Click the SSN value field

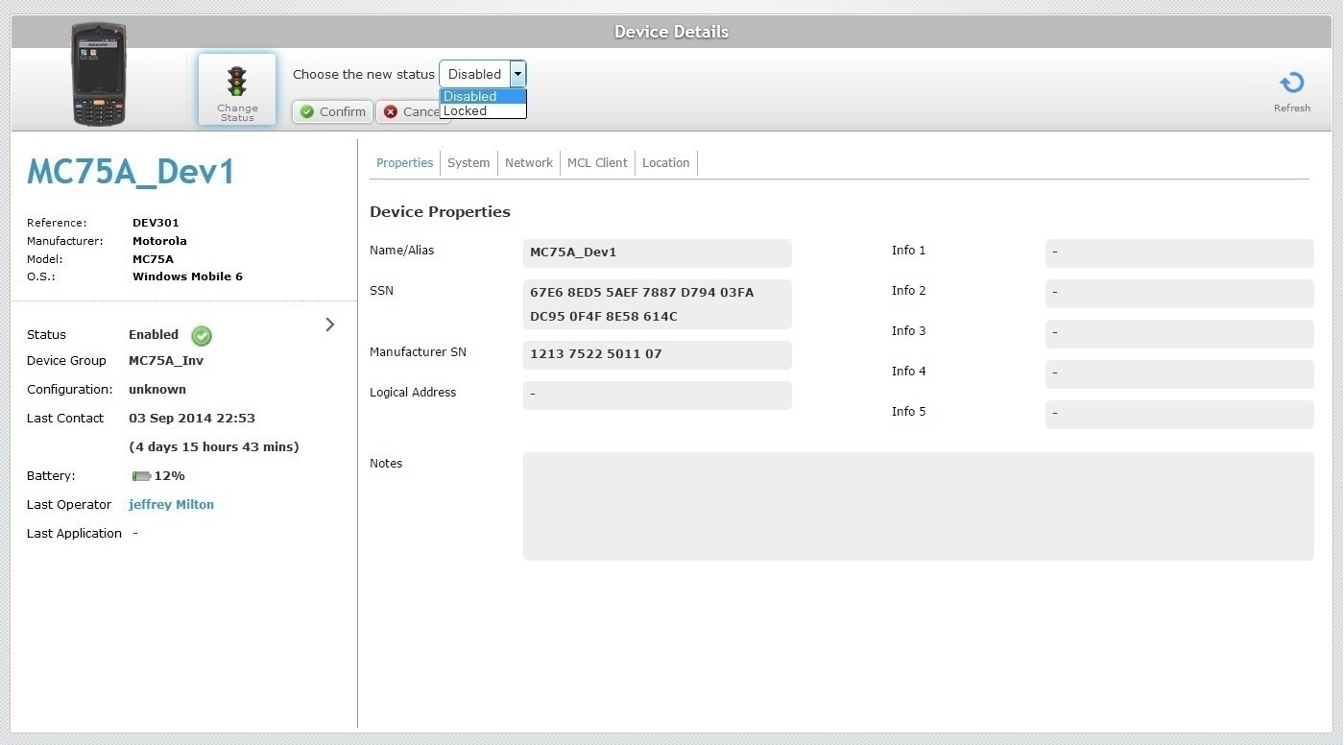[x=658, y=304]
